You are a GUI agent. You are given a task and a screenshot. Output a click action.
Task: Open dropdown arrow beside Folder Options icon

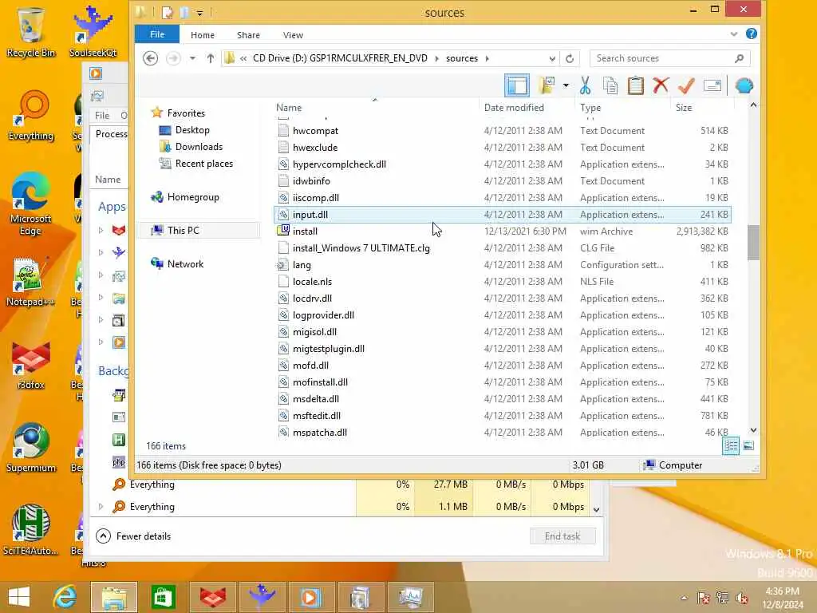point(566,85)
